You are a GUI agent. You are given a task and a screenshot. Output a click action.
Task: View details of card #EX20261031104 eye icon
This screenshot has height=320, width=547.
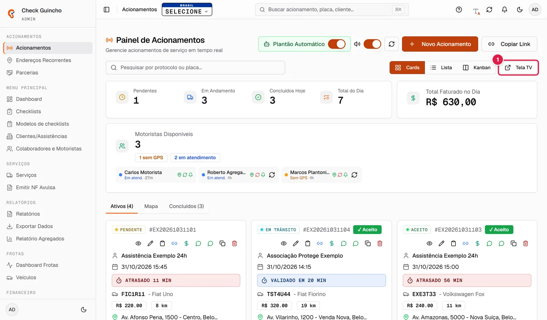click(x=284, y=244)
